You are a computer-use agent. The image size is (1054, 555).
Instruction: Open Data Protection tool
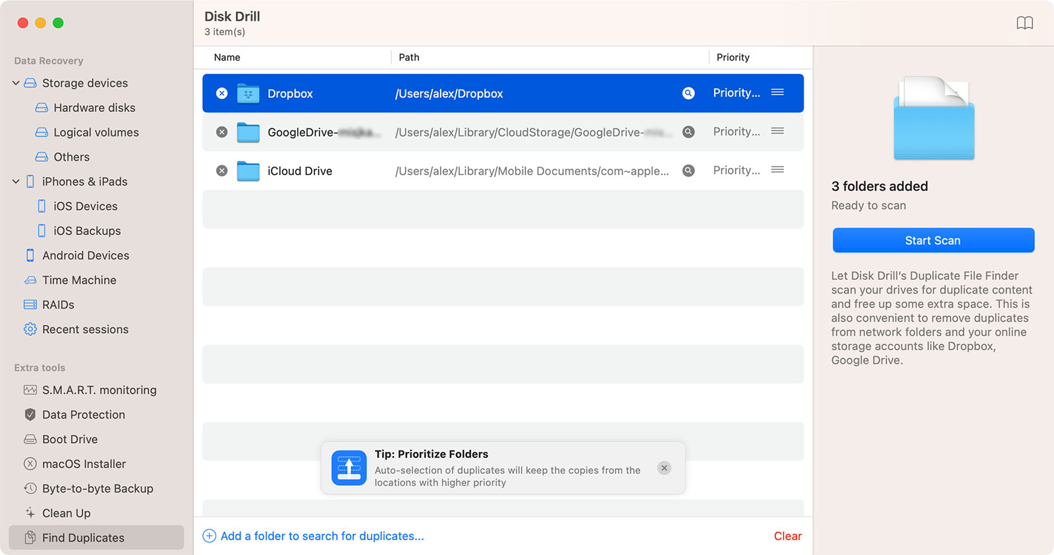point(83,415)
